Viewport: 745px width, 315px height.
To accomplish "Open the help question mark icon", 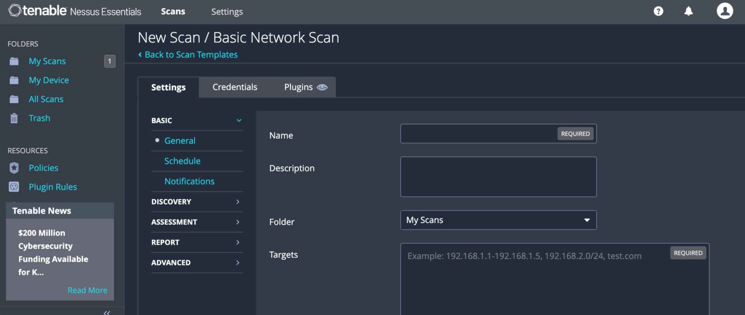I will point(658,11).
